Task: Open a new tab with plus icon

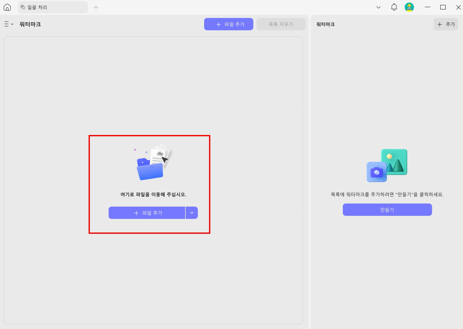Action: pyautogui.click(x=96, y=7)
